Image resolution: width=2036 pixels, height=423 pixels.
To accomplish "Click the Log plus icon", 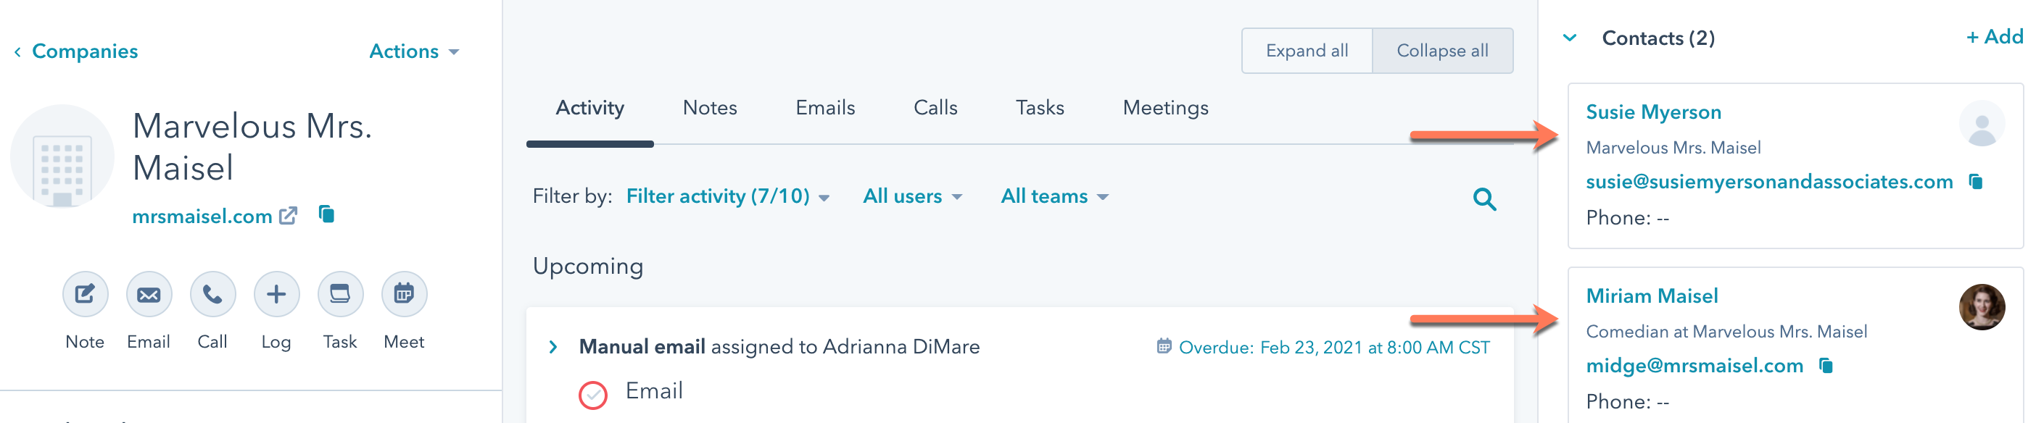I will pos(276,294).
